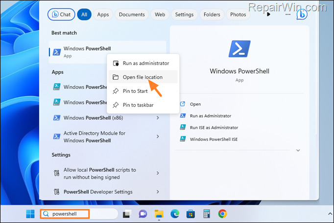Open Calculator from the taskbar
Viewport: 334px width, 223px height.
207,214
